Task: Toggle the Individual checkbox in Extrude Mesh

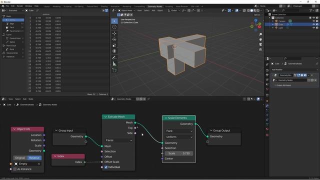Action: click(x=106, y=167)
